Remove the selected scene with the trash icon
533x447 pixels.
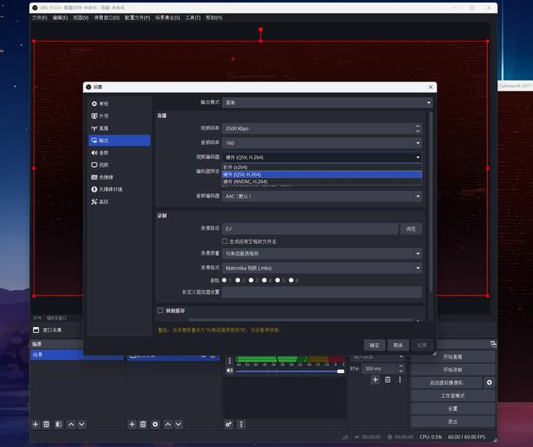point(47,425)
